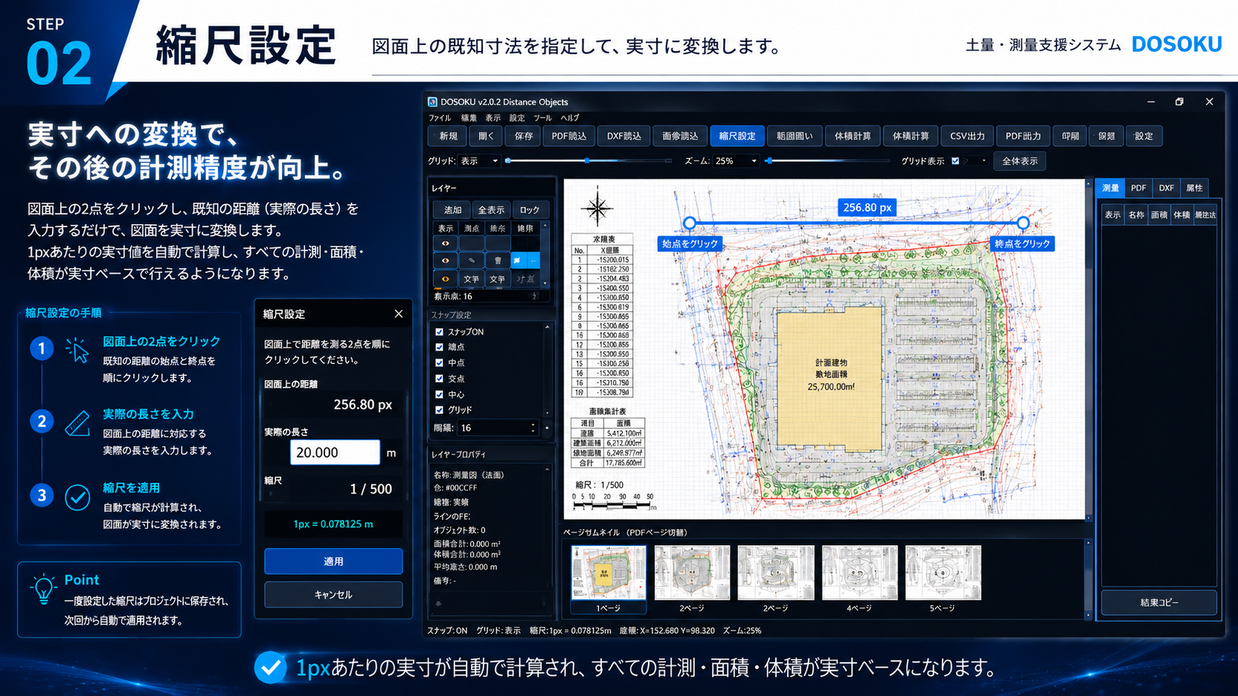
Task: Click the 間隔 16 spinner arrows
Action: pos(533,428)
